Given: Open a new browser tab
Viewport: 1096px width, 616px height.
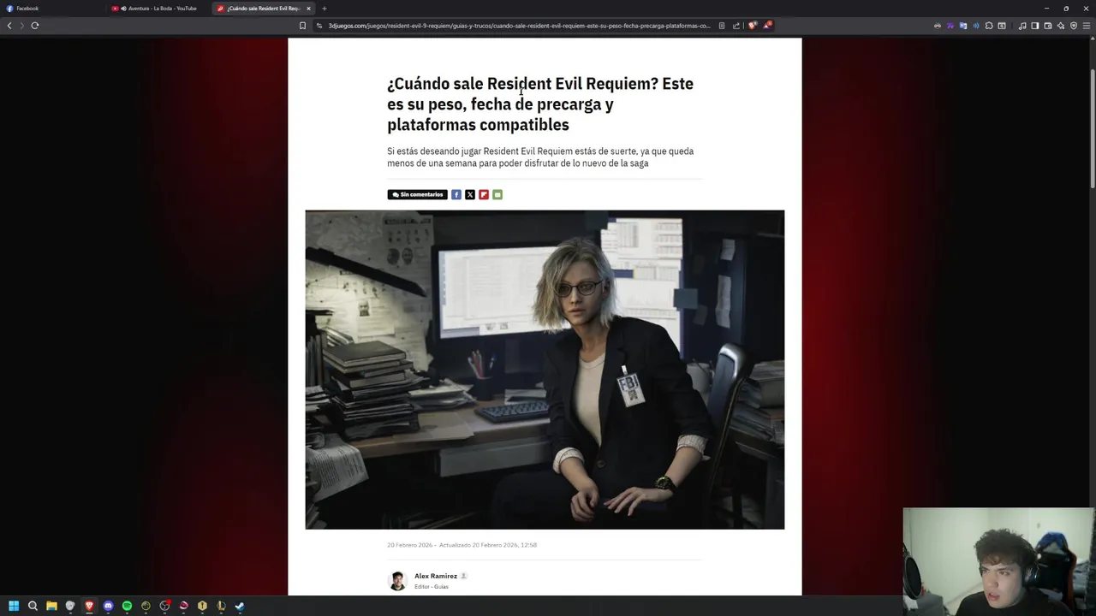Looking at the screenshot, I should click(x=324, y=9).
